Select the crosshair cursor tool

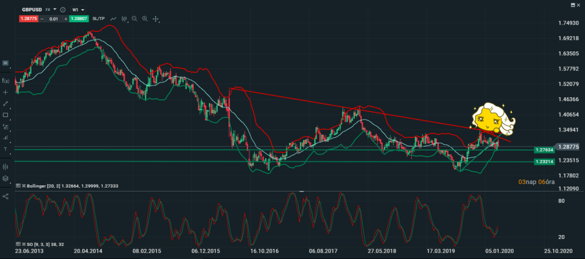(x=5, y=92)
